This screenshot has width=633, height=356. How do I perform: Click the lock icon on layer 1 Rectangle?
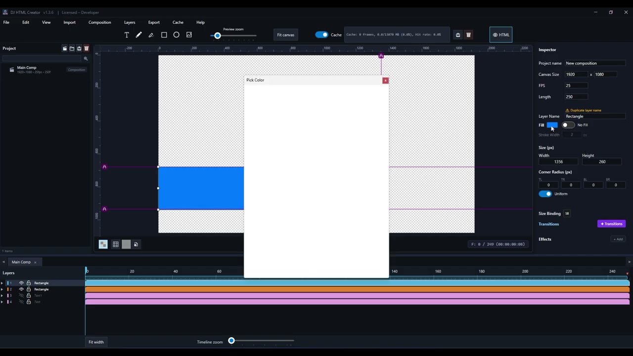click(x=29, y=283)
